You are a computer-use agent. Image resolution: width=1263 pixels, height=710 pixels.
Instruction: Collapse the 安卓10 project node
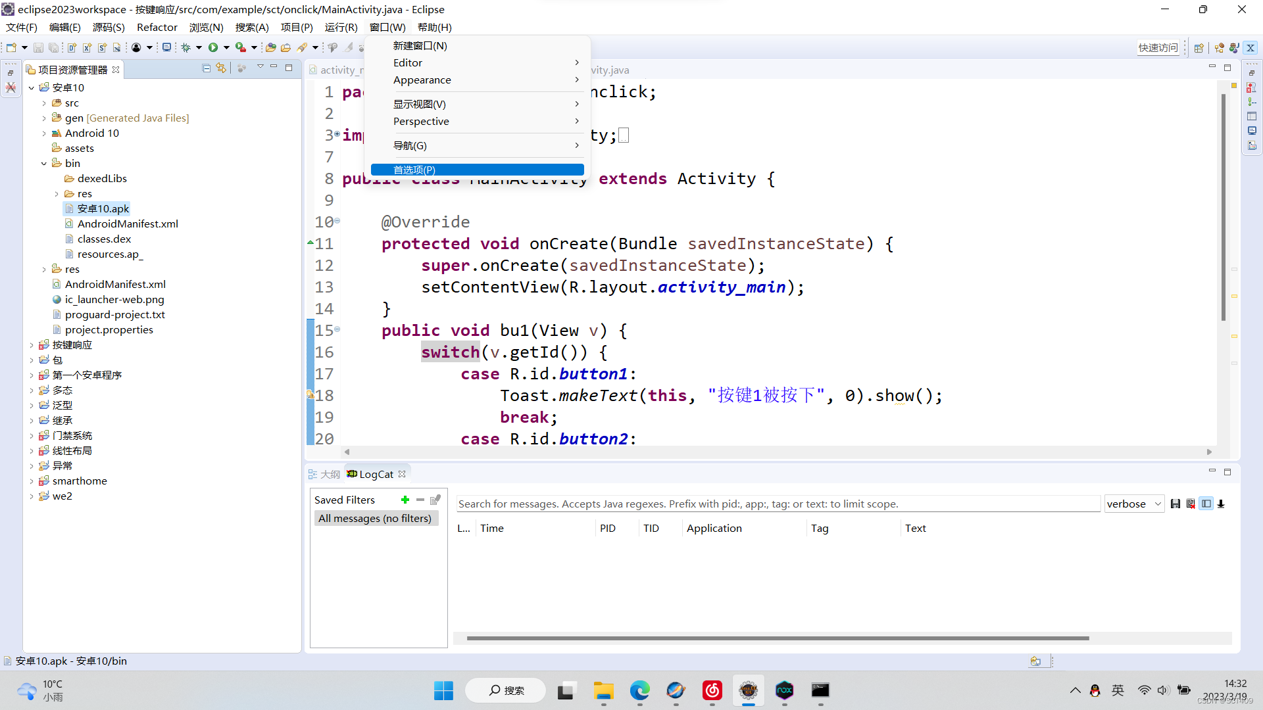click(x=31, y=88)
